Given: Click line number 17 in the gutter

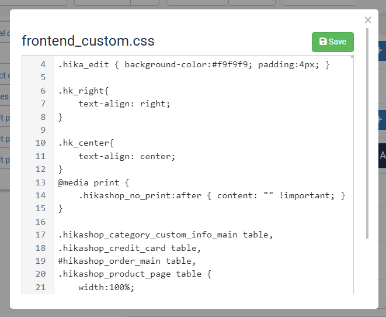Looking at the screenshot, I should [40, 235].
